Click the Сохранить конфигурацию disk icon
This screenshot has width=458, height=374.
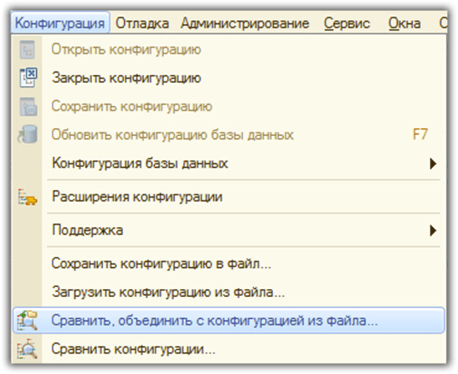(x=28, y=107)
